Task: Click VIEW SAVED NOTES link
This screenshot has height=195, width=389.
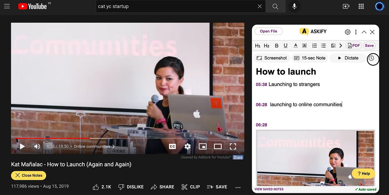Action: [268, 189]
